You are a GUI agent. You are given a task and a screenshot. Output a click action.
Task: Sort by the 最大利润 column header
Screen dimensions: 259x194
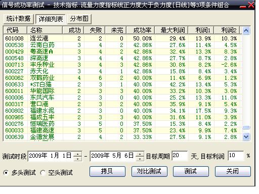coord(171,30)
